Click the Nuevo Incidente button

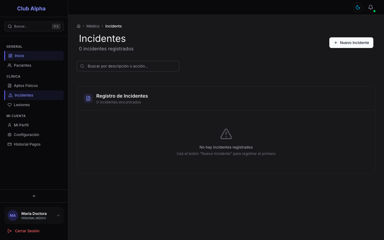coord(351,43)
